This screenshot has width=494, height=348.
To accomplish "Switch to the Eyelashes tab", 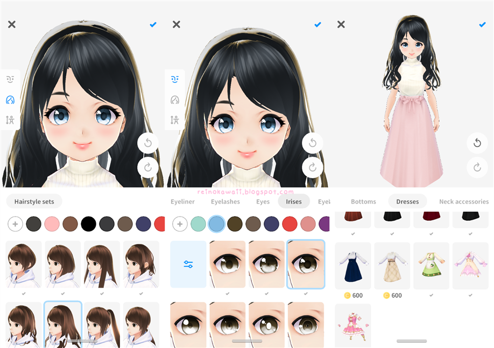I will pos(225,201).
